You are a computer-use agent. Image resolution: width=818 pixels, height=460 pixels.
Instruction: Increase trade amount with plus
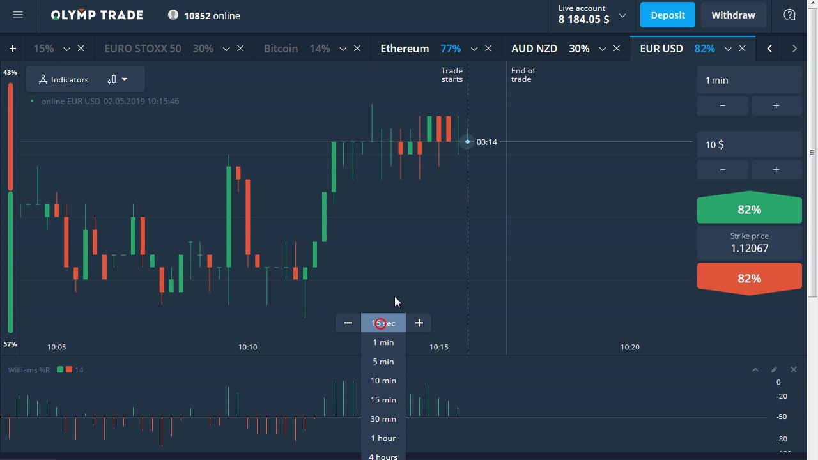(776, 169)
